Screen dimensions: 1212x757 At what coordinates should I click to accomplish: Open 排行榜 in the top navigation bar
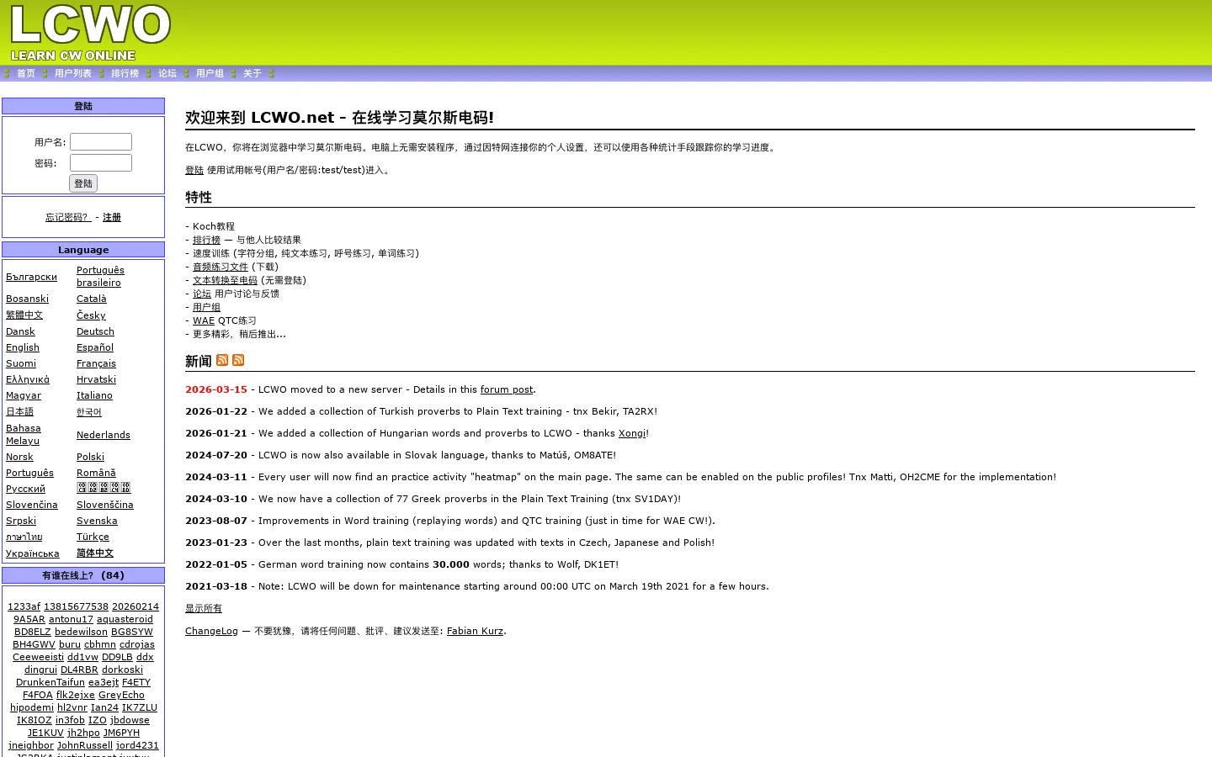pos(125,74)
